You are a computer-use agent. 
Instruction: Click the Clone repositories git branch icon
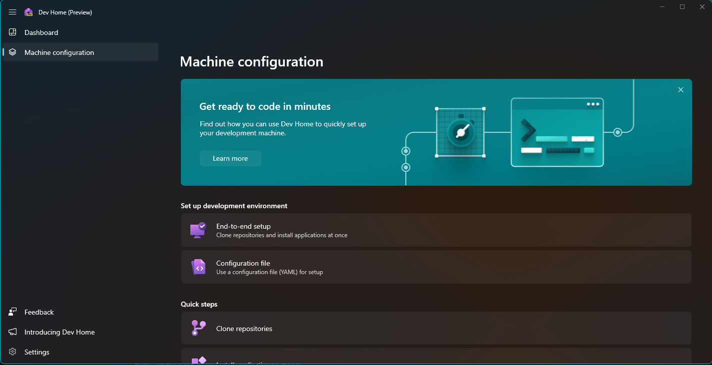click(198, 328)
